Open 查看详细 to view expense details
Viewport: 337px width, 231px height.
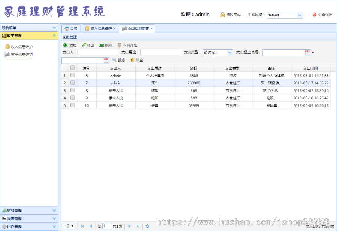click(x=119, y=46)
